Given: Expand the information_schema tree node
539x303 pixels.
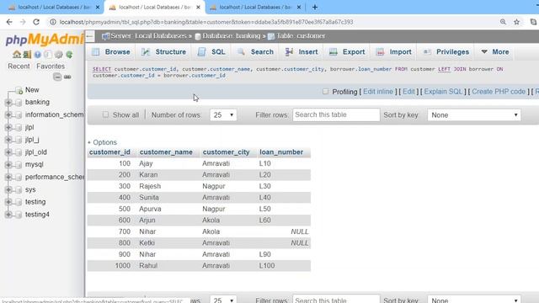Looking at the screenshot, I should point(8,114).
